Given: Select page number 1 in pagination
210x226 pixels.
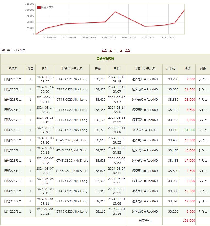Looking at the screenshot, I should 116,50.
